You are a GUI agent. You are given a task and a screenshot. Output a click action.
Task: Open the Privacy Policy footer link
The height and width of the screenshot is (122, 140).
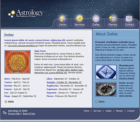[14, 114]
